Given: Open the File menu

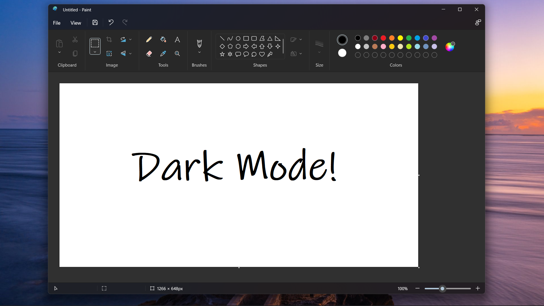Looking at the screenshot, I should tap(57, 23).
